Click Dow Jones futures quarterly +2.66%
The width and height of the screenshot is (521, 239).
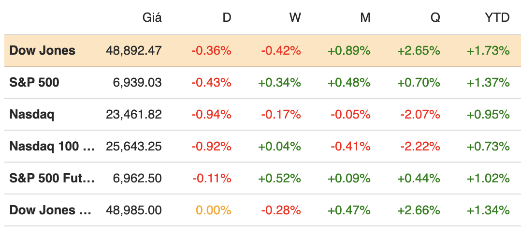[419, 210]
